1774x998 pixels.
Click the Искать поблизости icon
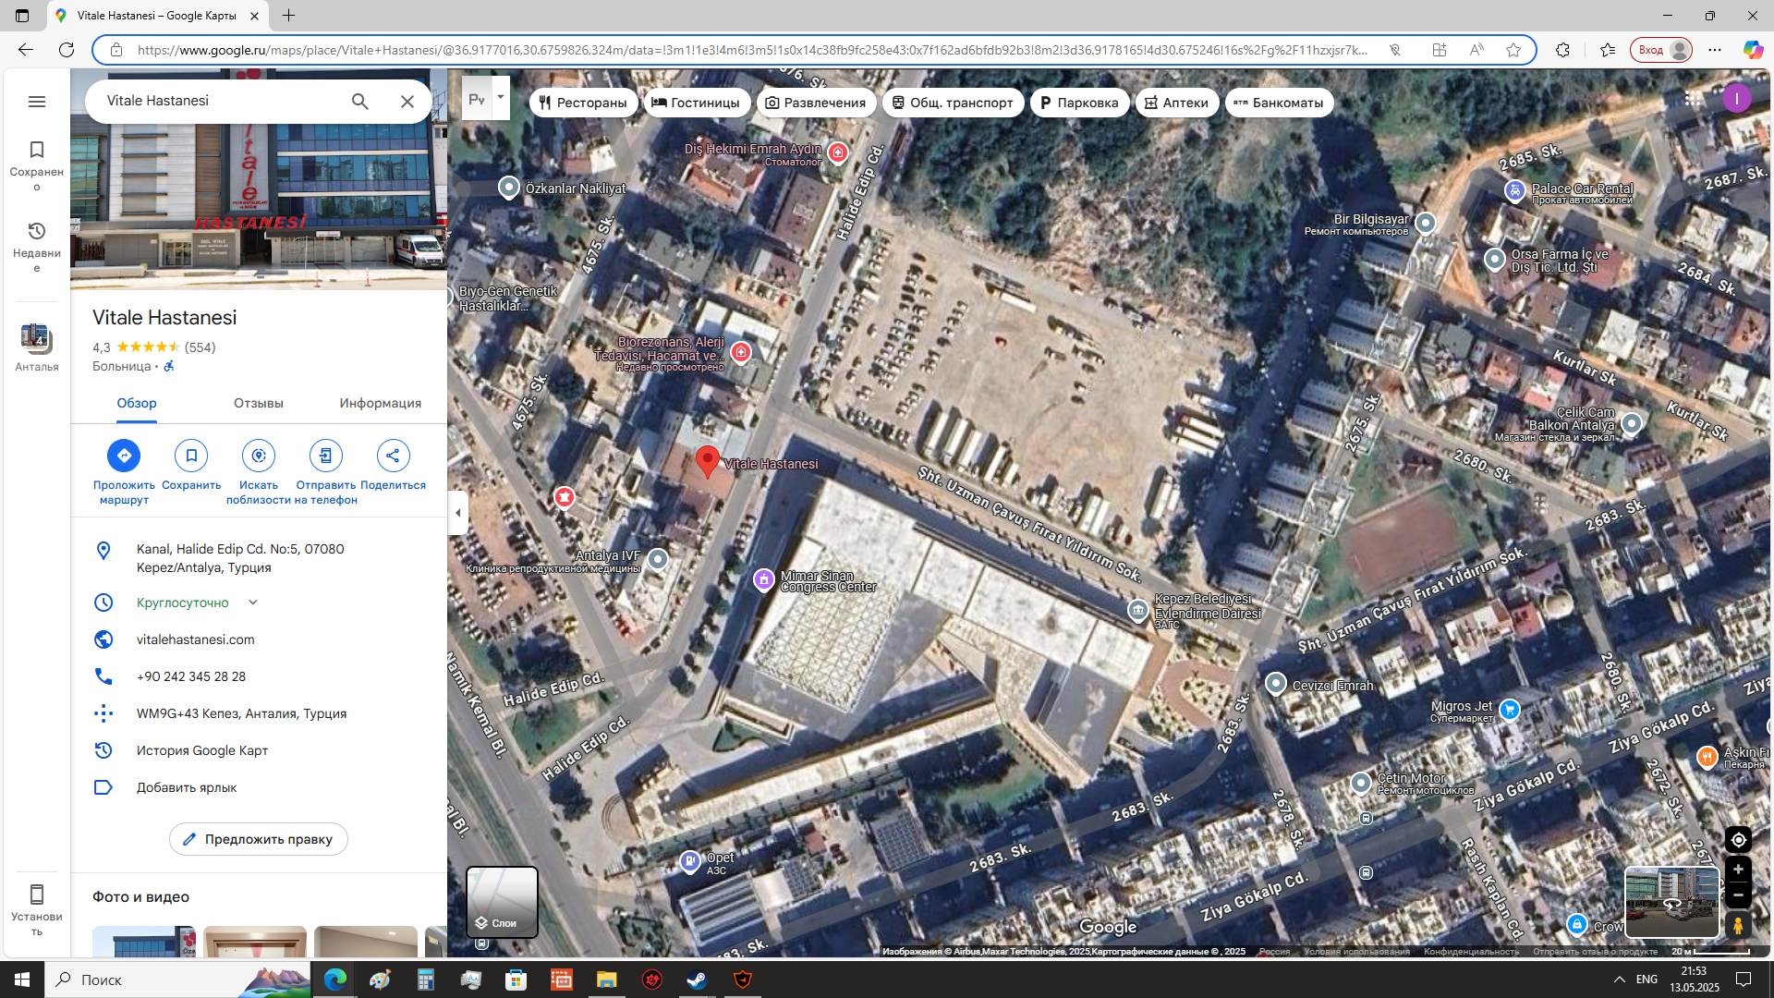point(259,456)
